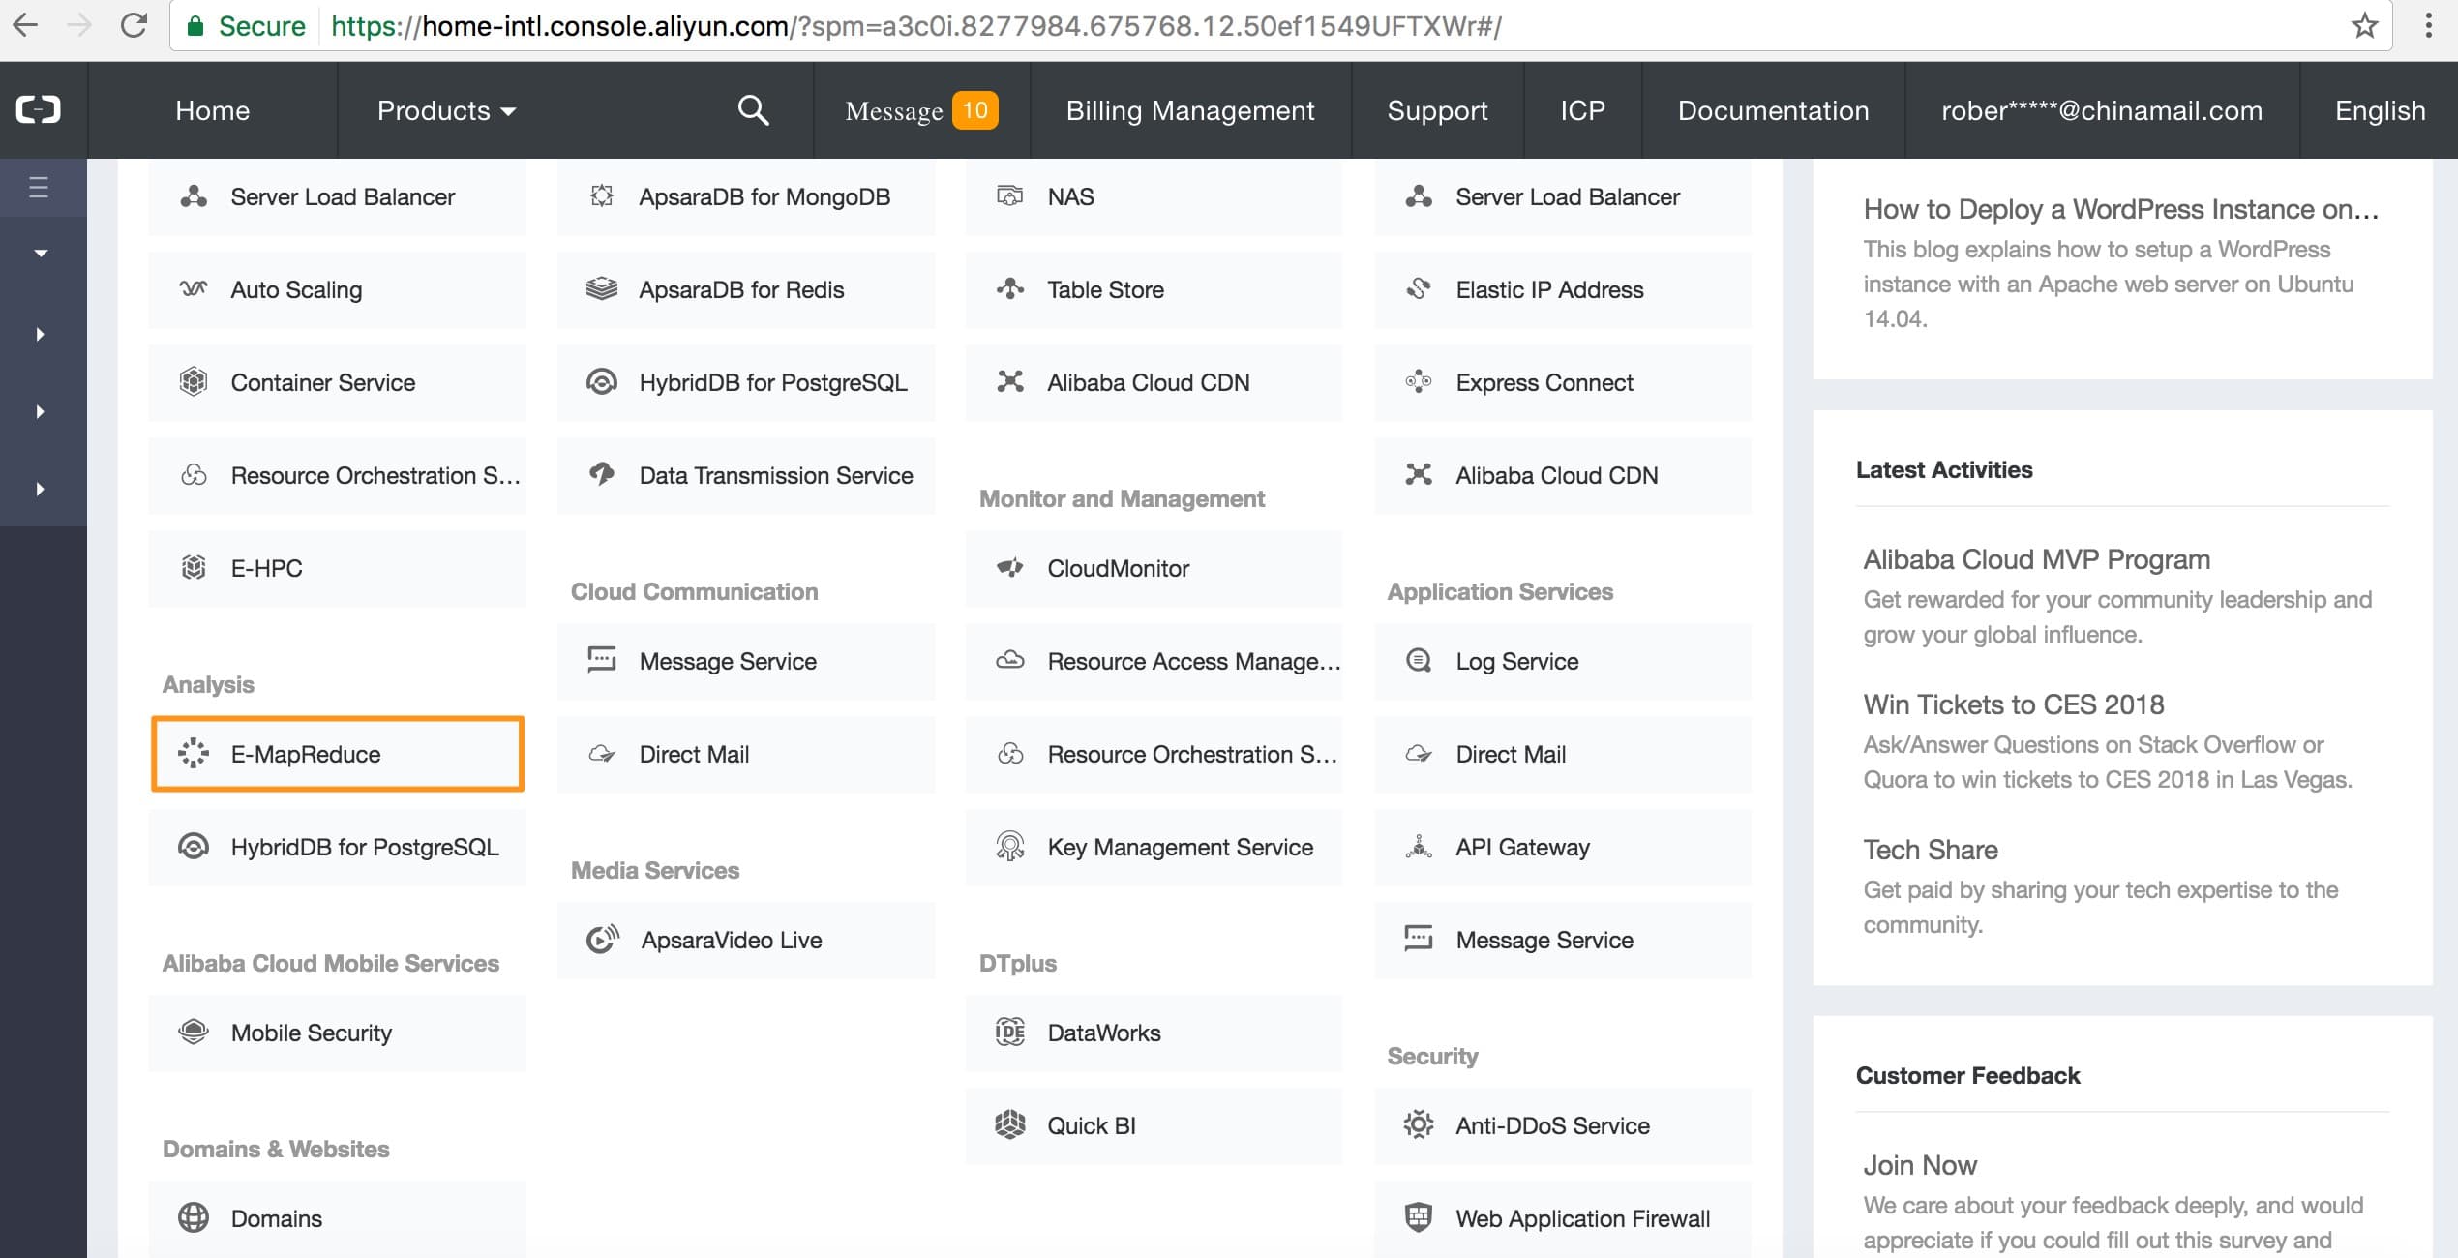Screen dimensions: 2458x1258
Task: Click the Elastic IP Address icon
Action: click(x=1419, y=288)
